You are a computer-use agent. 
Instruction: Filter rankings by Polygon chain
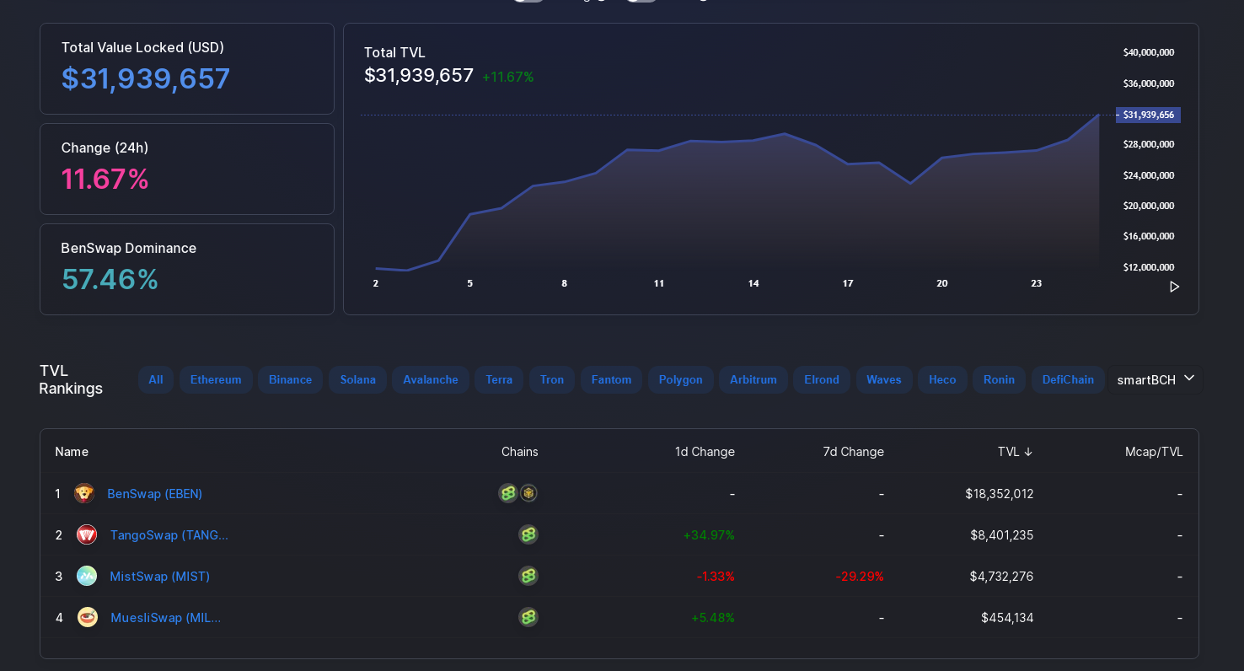[x=680, y=379]
